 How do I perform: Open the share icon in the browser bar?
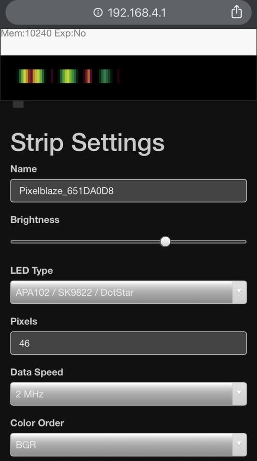coord(236,12)
